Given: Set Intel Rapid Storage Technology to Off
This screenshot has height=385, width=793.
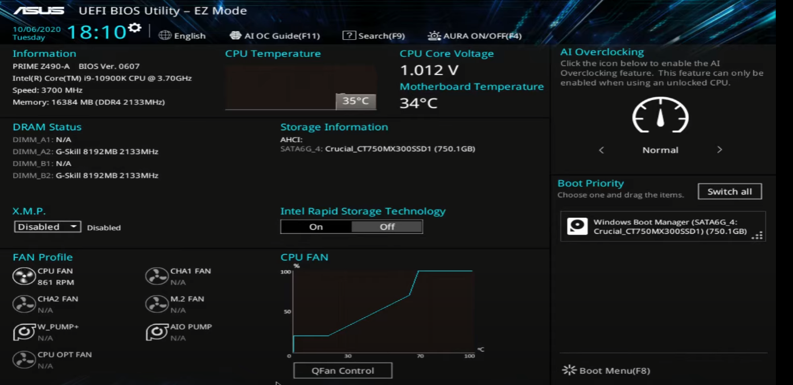Looking at the screenshot, I should pyautogui.click(x=387, y=226).
